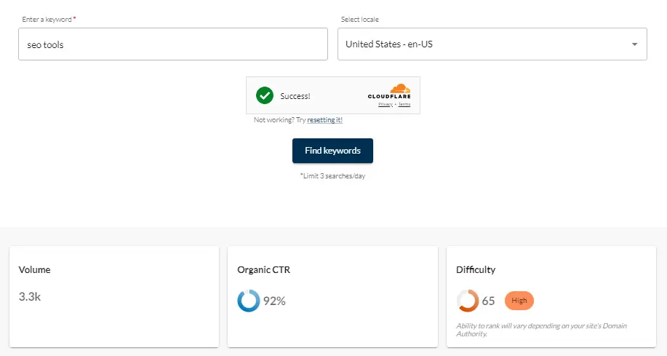Click the orange High difficulty badge
Viewport: 667px width, 356px height.
click(x=519, y=300)
